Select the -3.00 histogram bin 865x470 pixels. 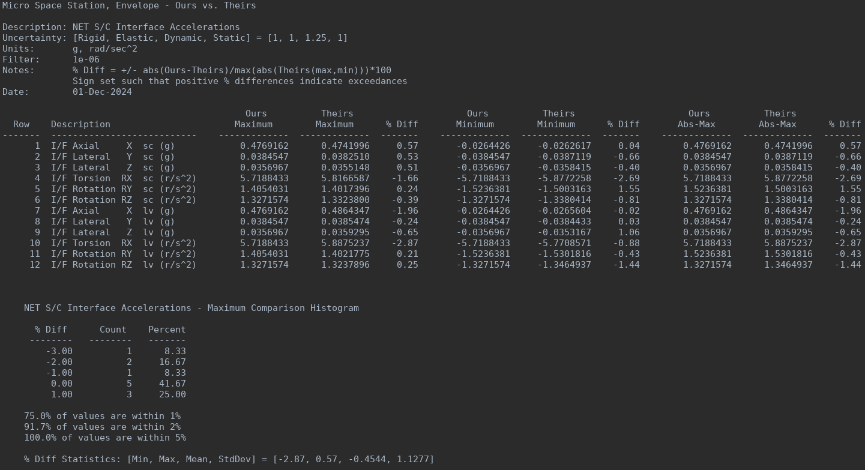59,351
